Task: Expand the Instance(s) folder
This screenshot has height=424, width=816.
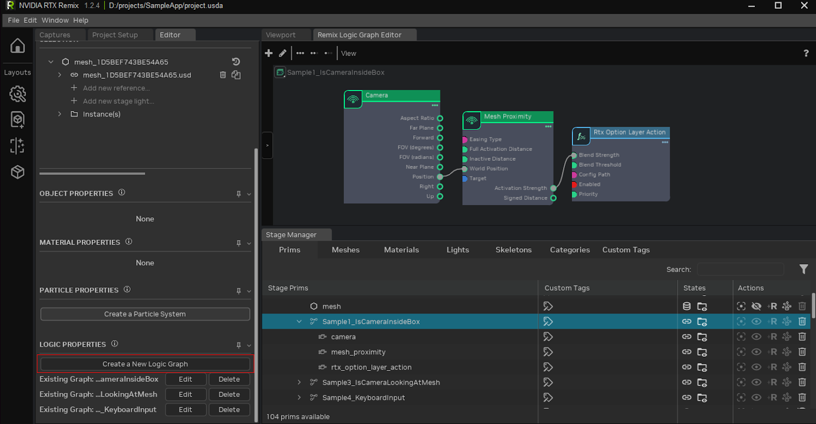Action: point(60,114)
